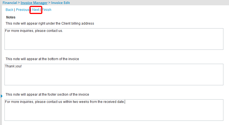The width and height of the screenshot is (229, 125).
Task: Open Invoice Manager from the breadcrumb
Action: coord(34,3)
